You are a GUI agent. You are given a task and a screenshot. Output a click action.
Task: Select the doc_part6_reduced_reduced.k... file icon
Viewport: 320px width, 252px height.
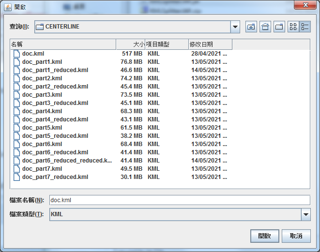(17, 161)
